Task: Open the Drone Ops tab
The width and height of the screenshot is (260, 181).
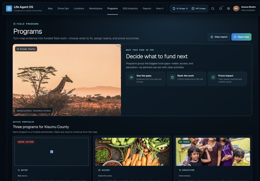Action: pos(63,8)
